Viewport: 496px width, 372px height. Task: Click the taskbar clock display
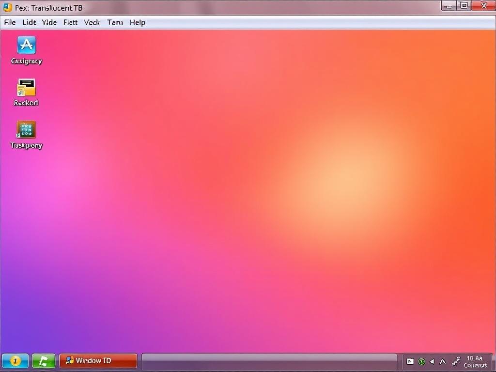point(475,361)
